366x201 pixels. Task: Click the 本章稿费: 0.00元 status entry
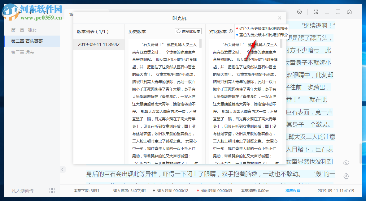click(x=255, y=191)
